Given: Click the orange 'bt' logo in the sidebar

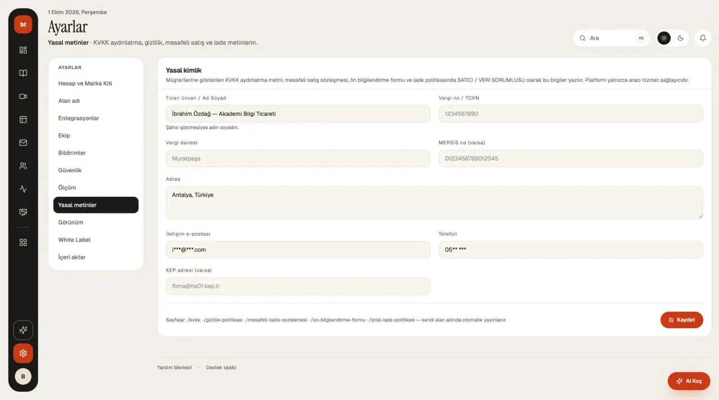Looking at the screenshot, I should click(x=23, y=24).
